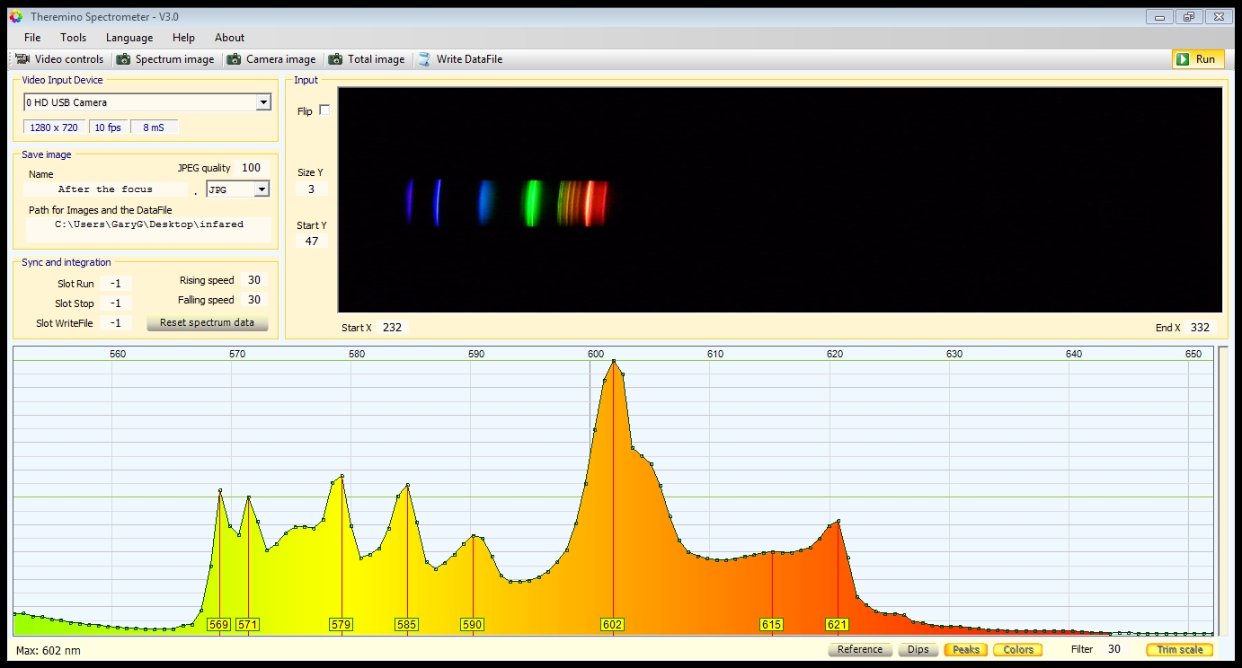
Task: Click the Write DataFile icon
Action: click(x=424, y=59)
